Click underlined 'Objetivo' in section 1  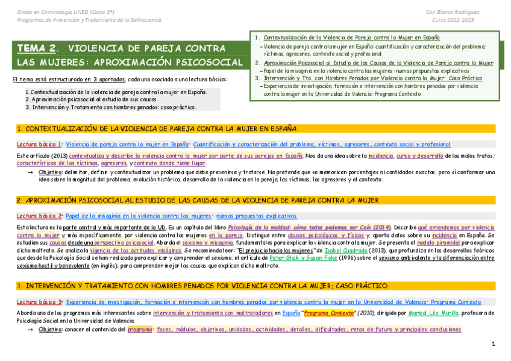pyautogui.click(x=49, y=172)
